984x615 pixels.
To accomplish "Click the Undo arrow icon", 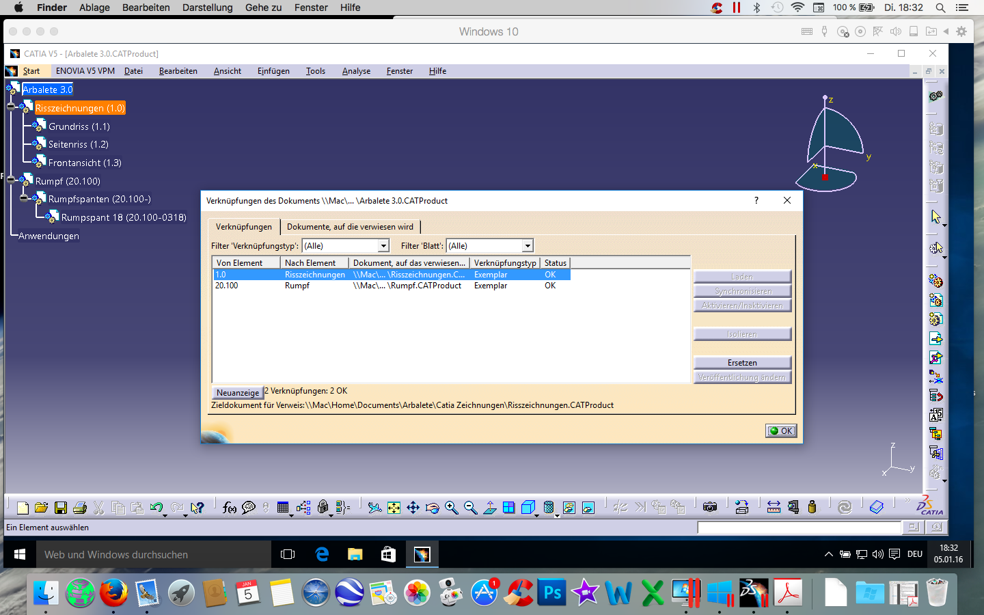I will 156,507.
